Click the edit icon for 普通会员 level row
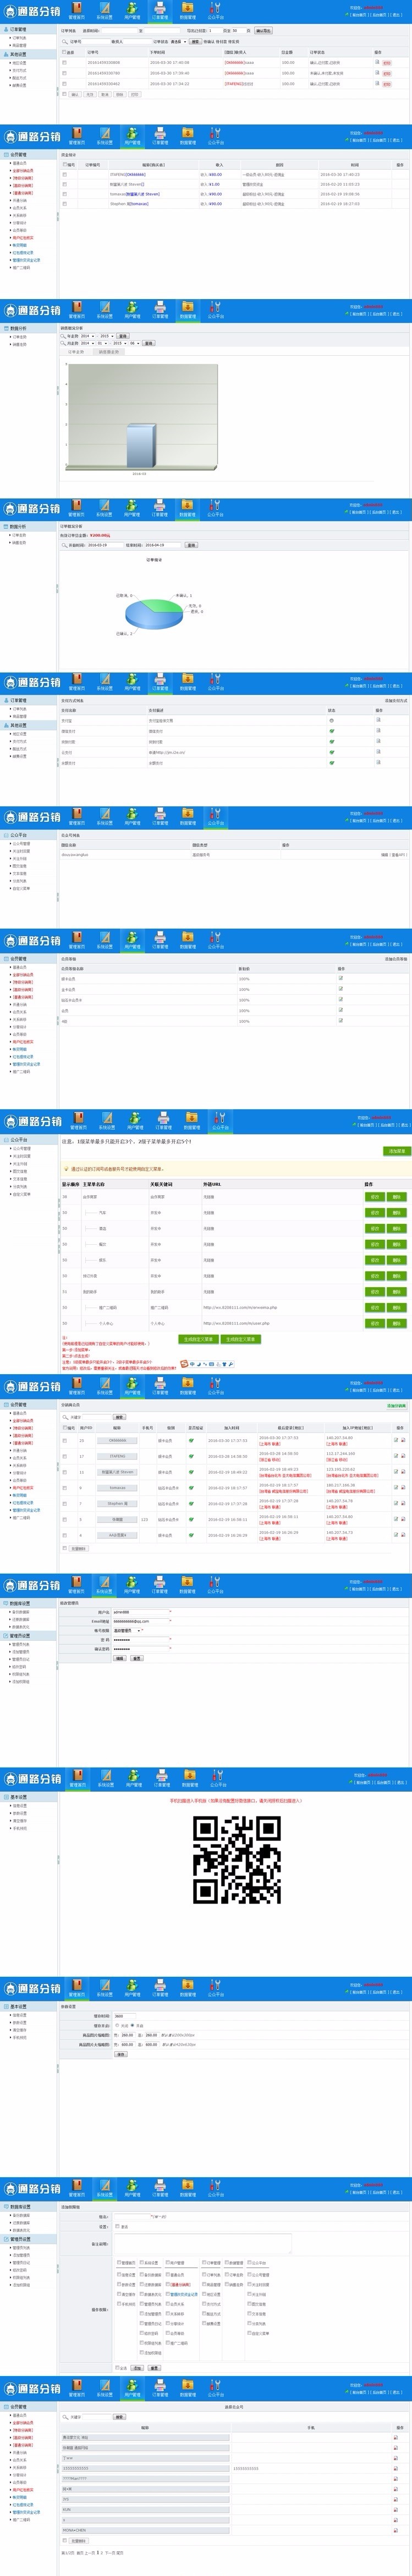The width and height of the screenshot is (412, 2576). pyautogui.click(x=341, y=978)
